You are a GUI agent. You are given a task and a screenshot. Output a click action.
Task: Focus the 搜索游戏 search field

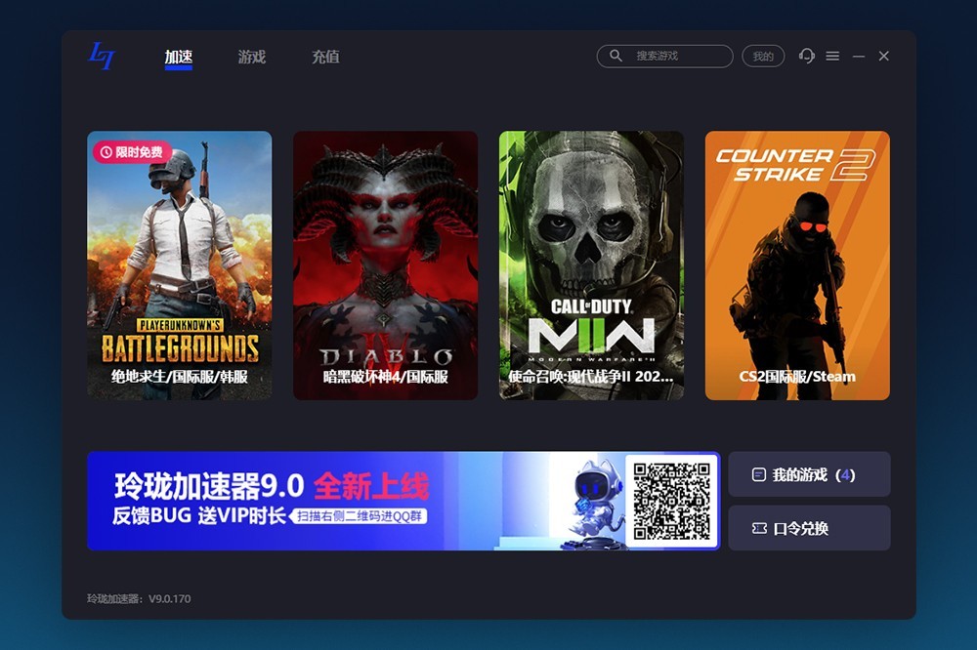[664, 56]
